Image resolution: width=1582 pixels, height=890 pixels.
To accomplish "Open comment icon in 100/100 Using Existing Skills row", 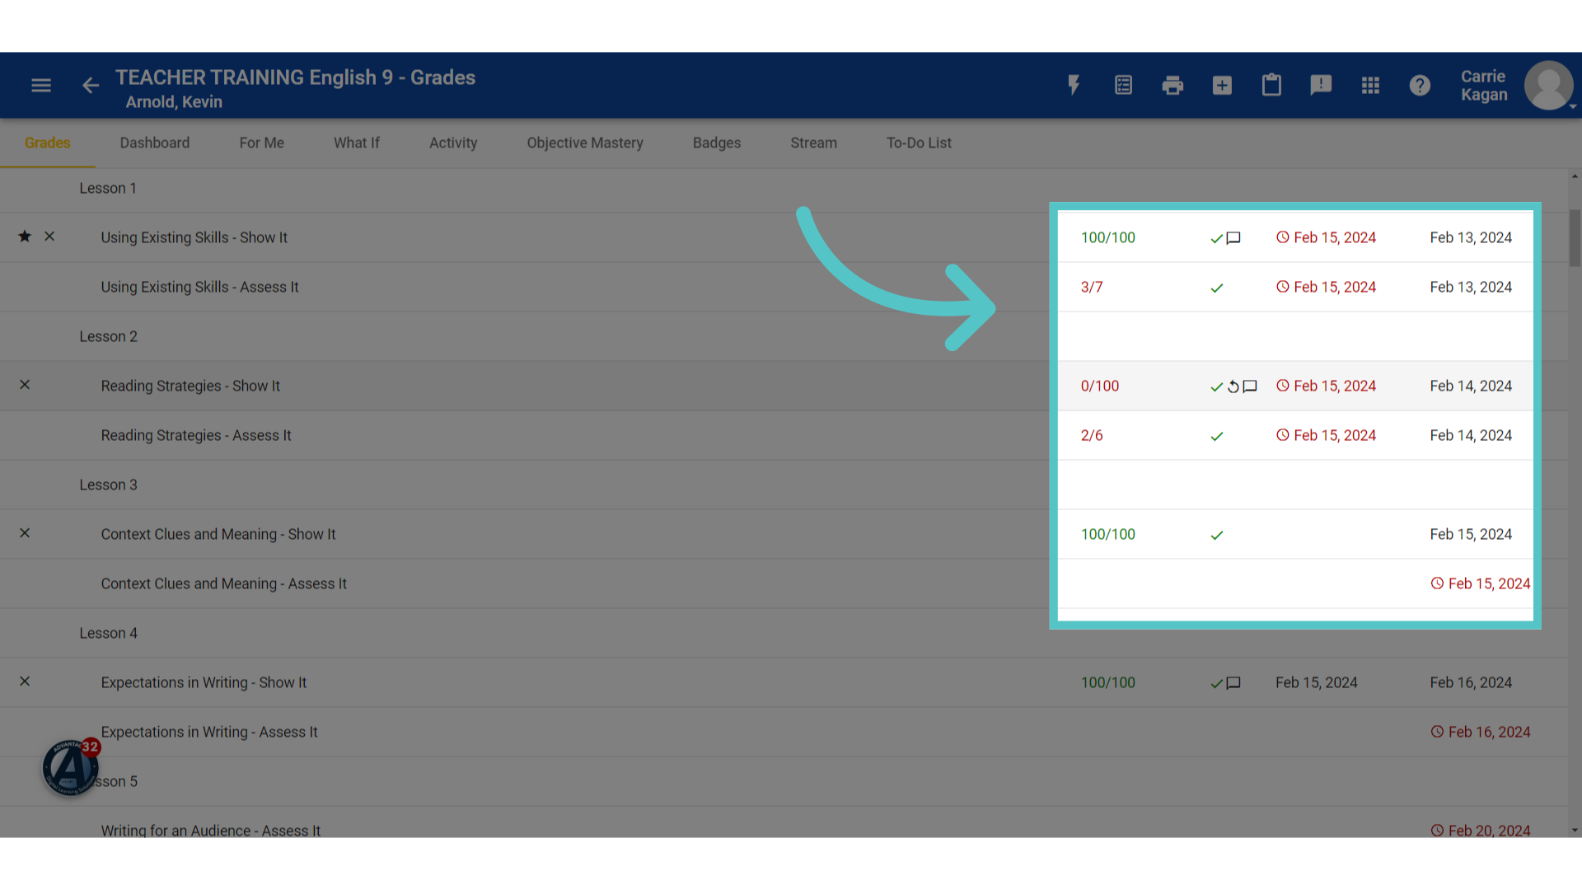I will [x=1233, y=238].
